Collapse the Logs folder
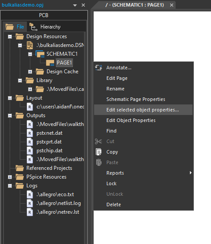 pyautogui.click(x=10, y=186)
